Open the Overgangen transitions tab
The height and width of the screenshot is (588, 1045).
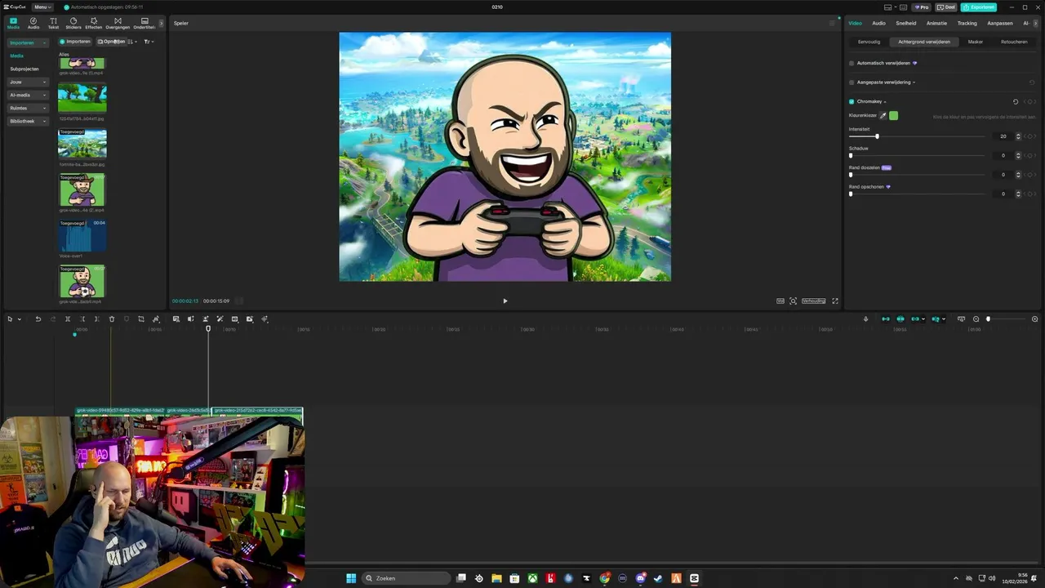(x=118, y=23)
